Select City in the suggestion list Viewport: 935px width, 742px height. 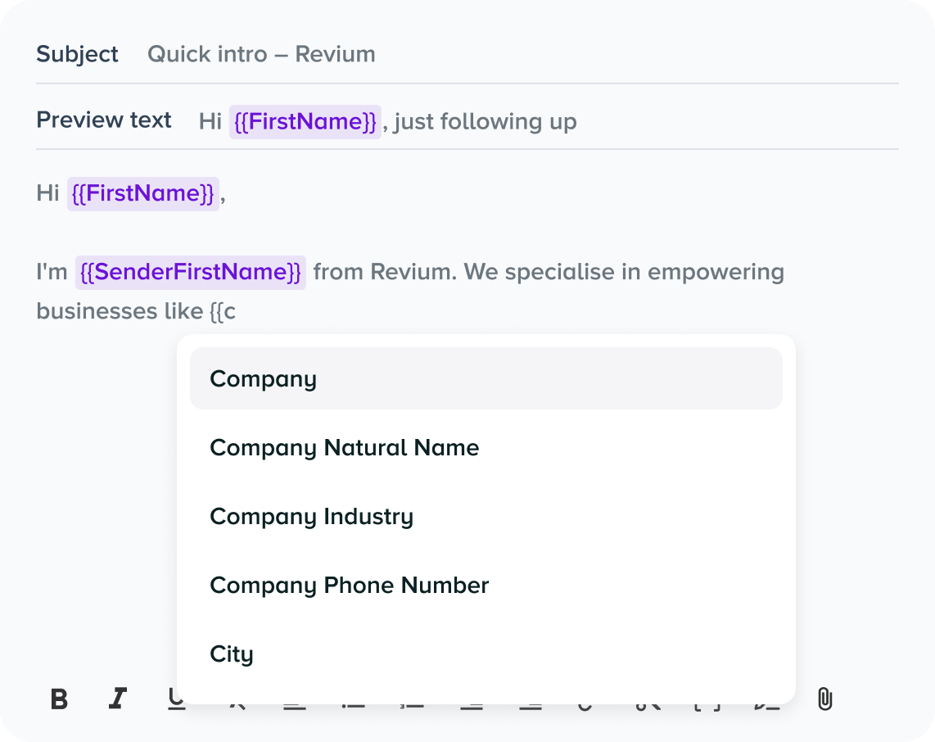(486, 654)
